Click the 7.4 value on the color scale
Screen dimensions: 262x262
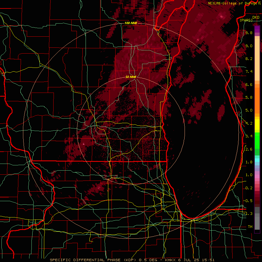pyautogui.click(x=249, y=72)
